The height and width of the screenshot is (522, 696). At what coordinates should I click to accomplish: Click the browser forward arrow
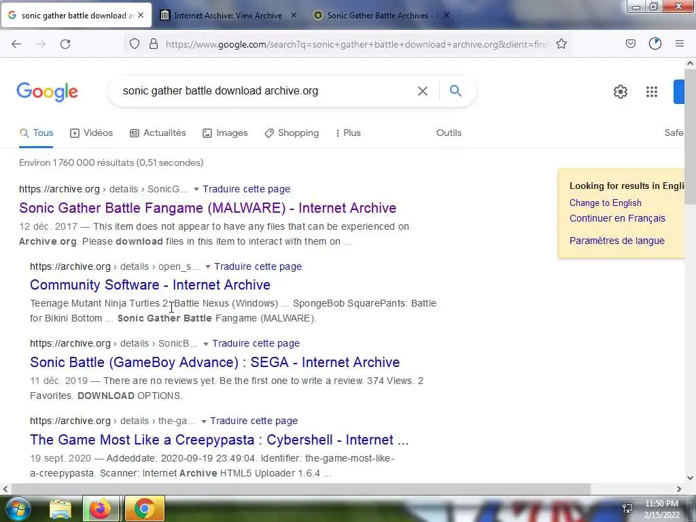(x=41, y=44)
